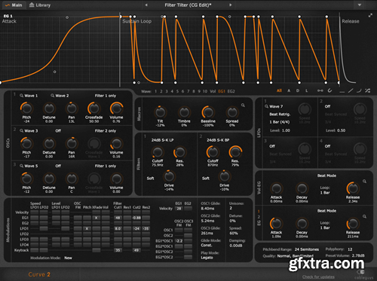Click the Filter 1 Cutoff knob
The width and height of the screenshot is (377, 281).
[x=158, y=152]
